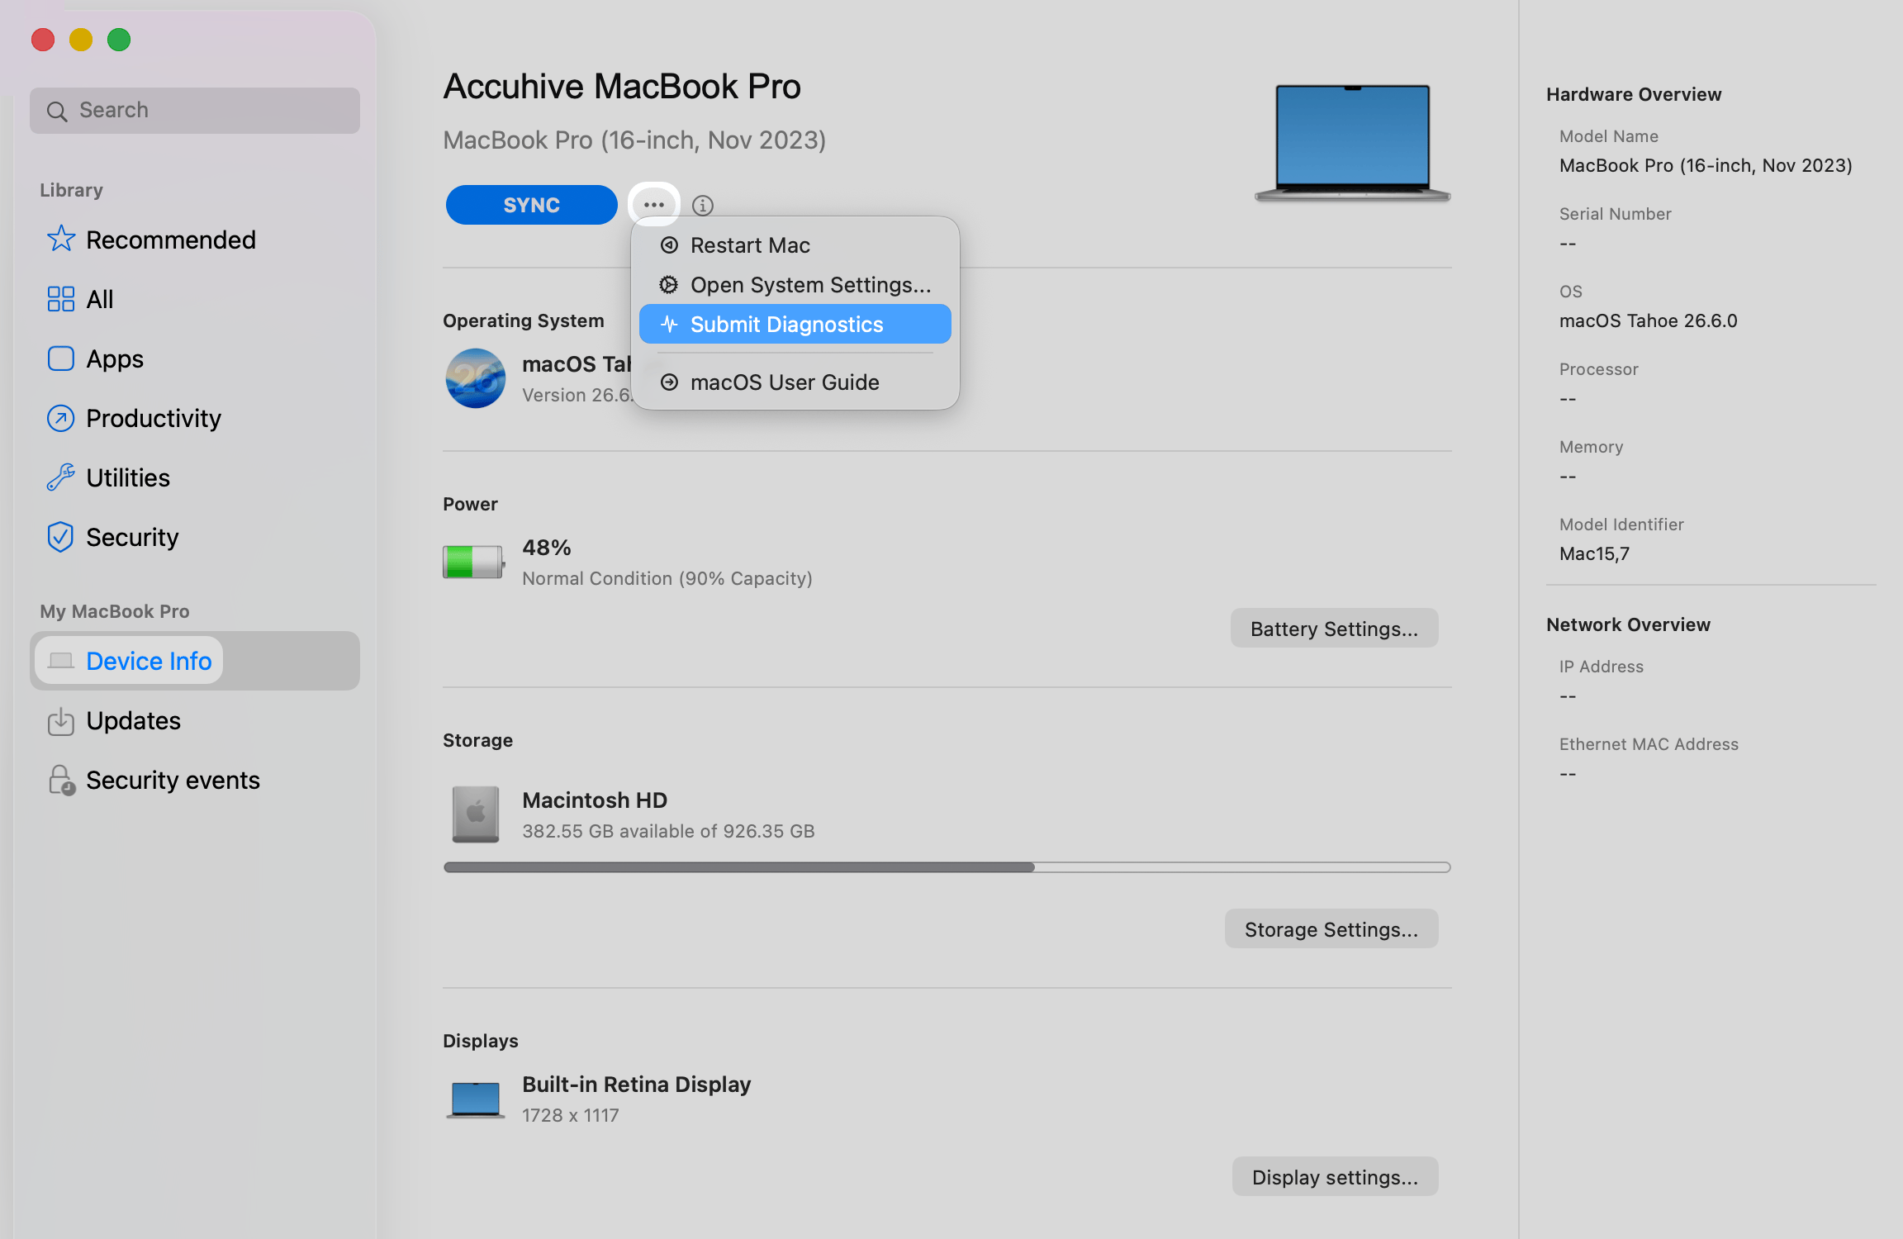1903x1239 pixels.
Task: Select Device Info in sidebar
Action: tap(195, 661)
